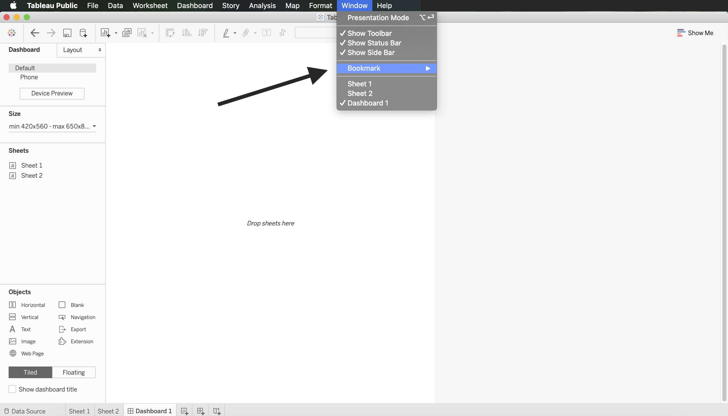728x416 pixels.
Task: Toggle Show Status Bar menu option
Action: (374, 43)
